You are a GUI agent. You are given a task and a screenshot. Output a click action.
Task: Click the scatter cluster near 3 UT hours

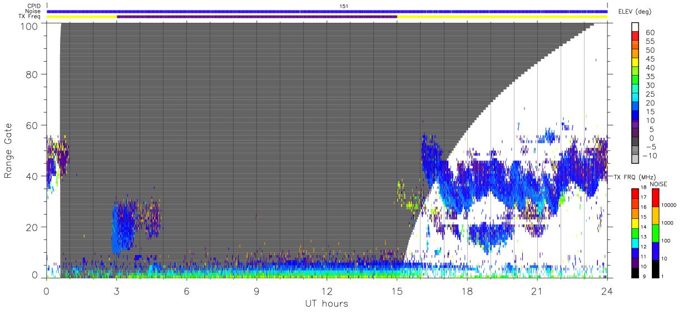coord(123,227)
